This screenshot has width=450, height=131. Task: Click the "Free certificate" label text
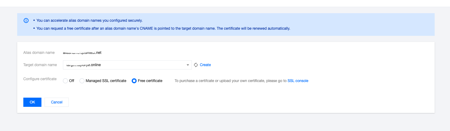pyautogui.click(x=150, y=81)
